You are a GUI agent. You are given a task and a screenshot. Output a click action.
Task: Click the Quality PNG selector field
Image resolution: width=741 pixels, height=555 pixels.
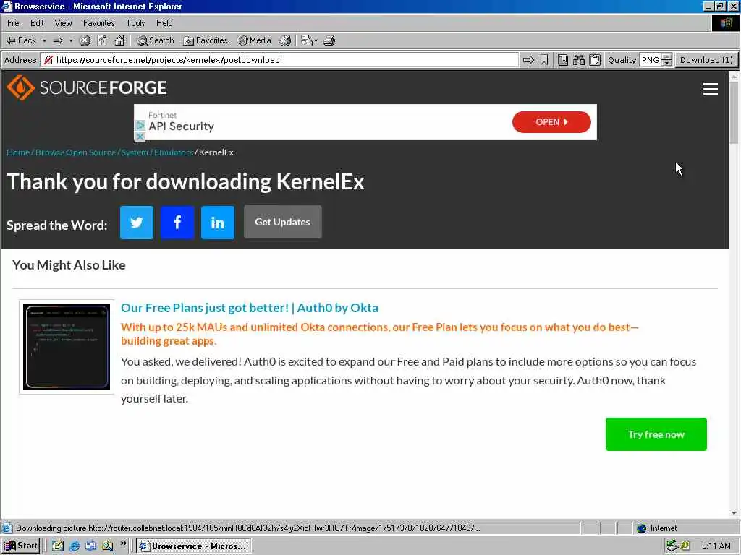[651, 60]
